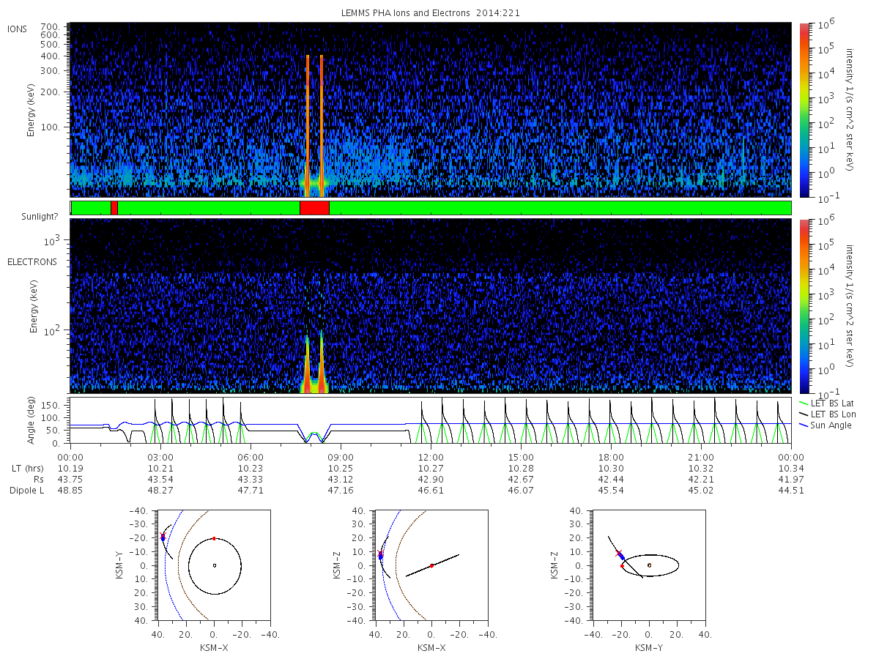879x659 pixels.
Task: Open the KSM-X versus KSM-Y orbit plot
Action: coord(215,565)
